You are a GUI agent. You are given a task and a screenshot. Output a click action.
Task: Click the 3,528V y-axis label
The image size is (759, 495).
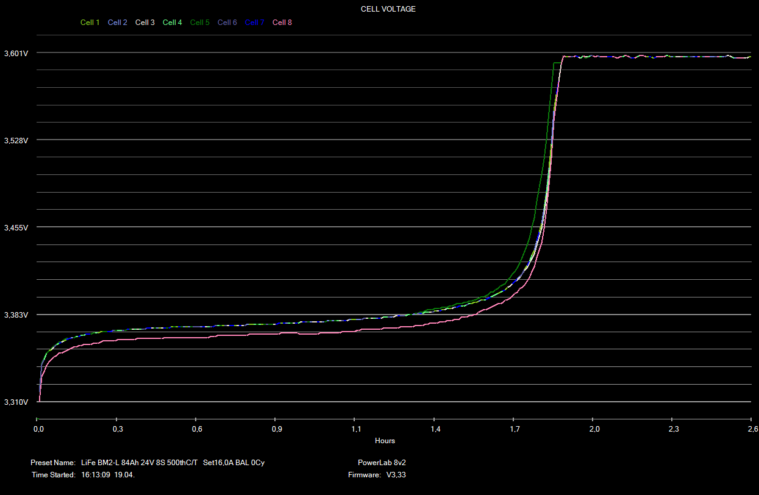pos(16,141)
